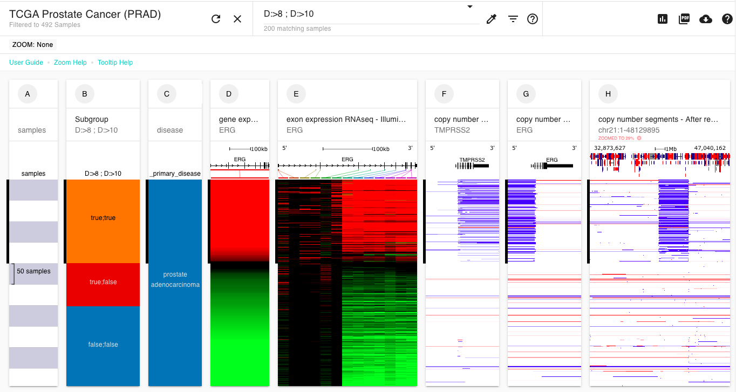Select column F badge
The width and height of the screenshot is (736, 392).
(x=444, y=94)
